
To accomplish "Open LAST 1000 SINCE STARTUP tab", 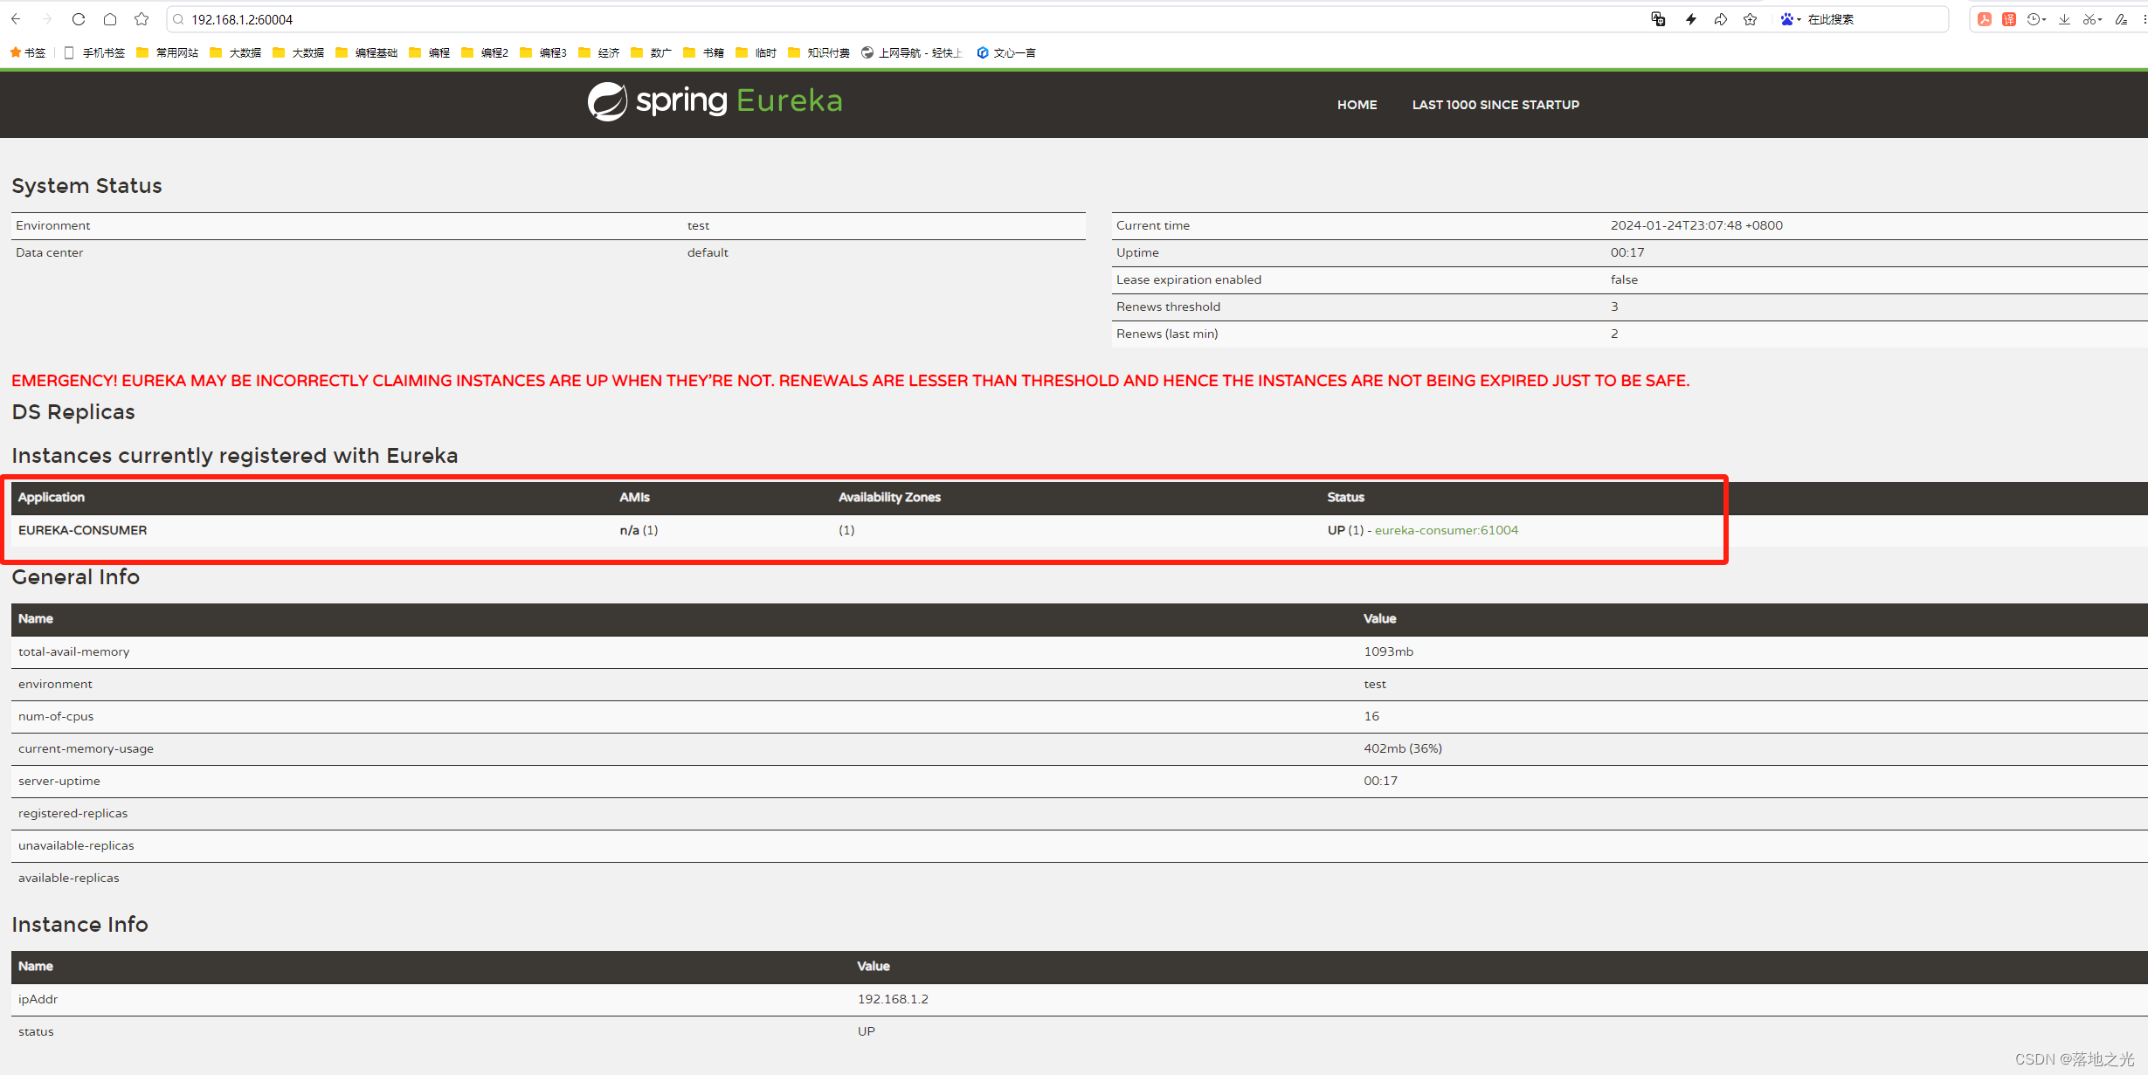I will point(1495,105).
